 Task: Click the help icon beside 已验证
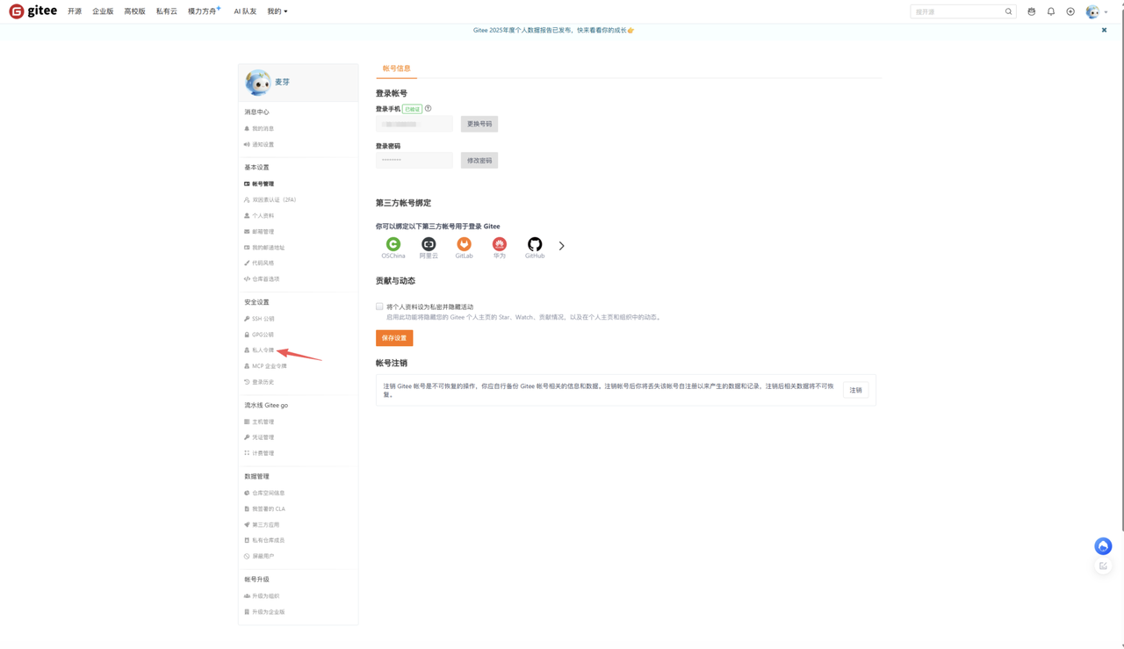click(x=429, y=109)
